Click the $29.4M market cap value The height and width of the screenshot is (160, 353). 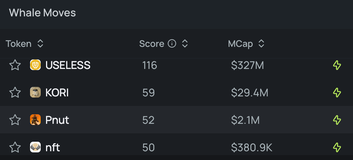tap(250, 93)
